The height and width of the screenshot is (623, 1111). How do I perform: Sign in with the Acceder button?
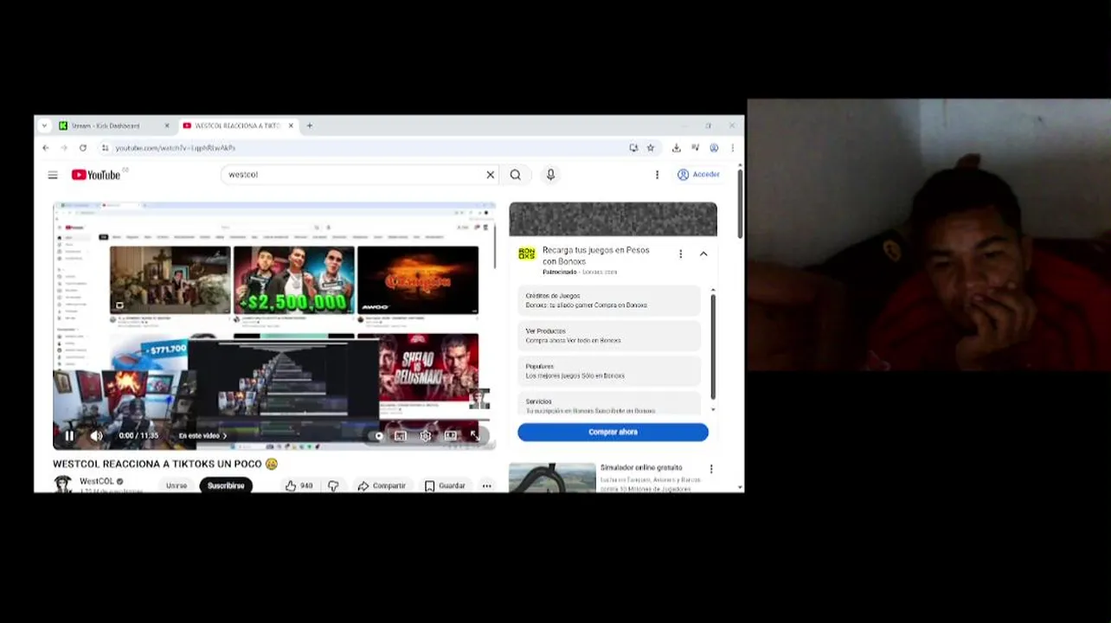[x=698, y=175]
